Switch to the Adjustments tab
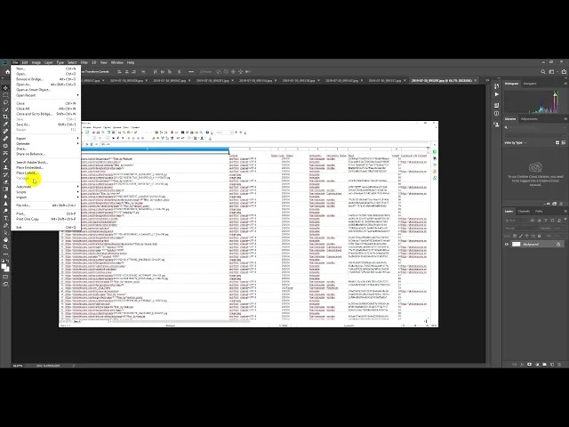 coord(529,118)
